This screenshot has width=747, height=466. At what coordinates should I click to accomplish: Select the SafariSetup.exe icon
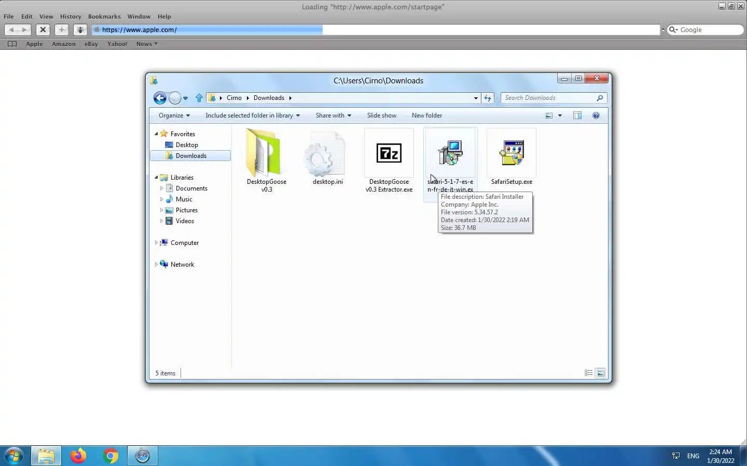(x=511, y=153)
